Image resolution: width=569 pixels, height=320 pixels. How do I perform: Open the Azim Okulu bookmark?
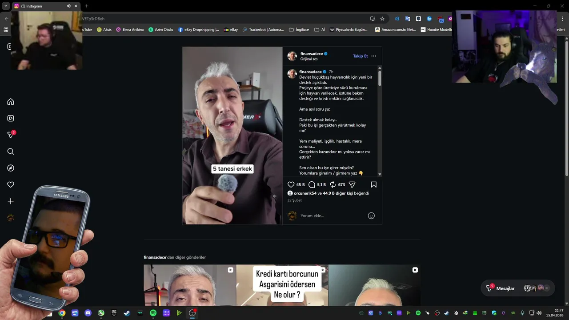pyautogui.click(x=161, y=30)
